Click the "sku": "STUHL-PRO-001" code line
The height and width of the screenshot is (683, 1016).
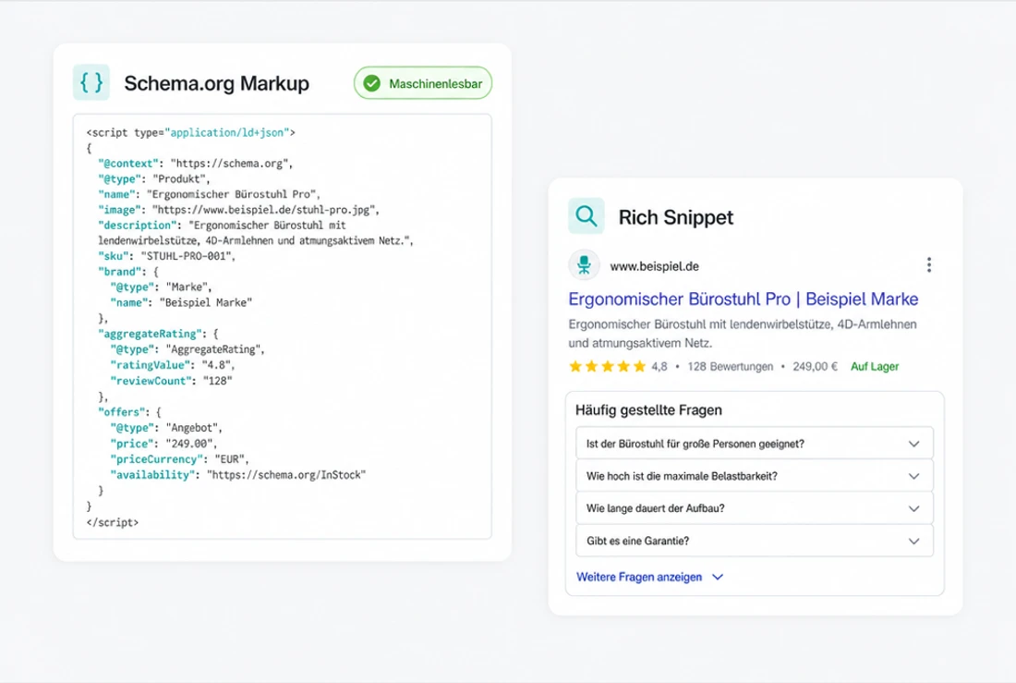coord(166,256)
